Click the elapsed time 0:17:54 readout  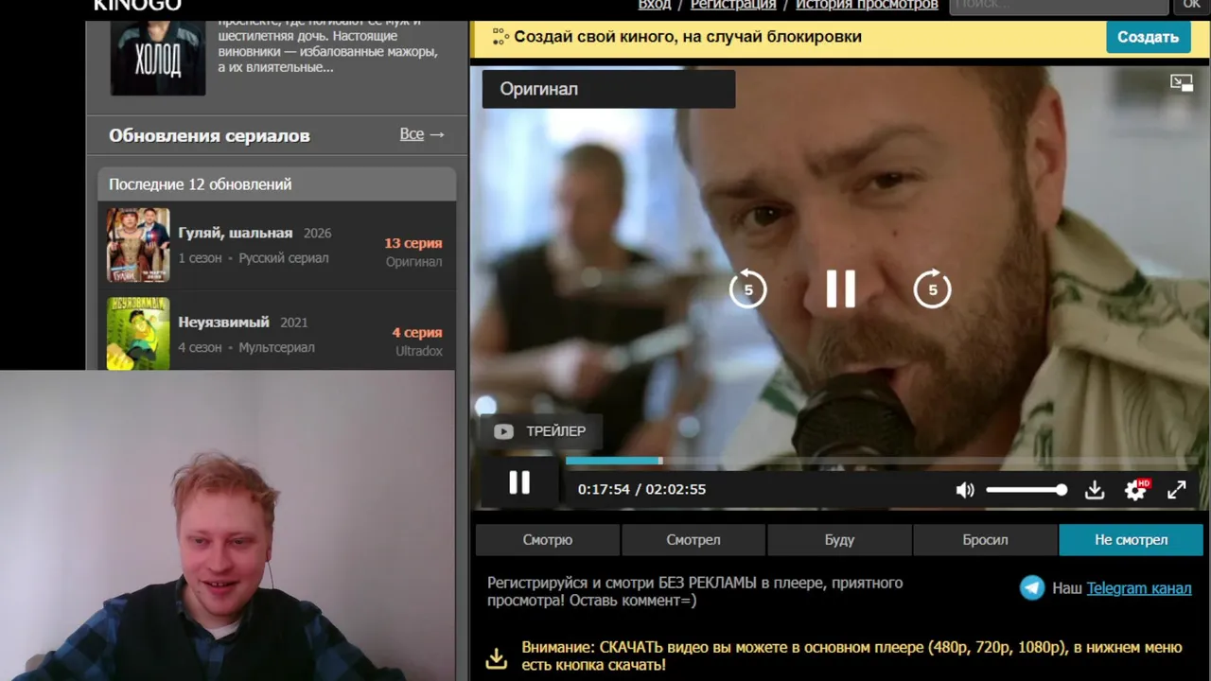[x=604, y=489]
